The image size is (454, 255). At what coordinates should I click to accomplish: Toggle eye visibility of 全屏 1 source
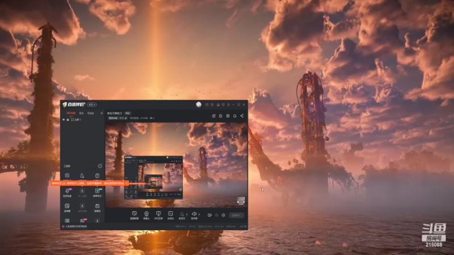[x=64, y=120]
